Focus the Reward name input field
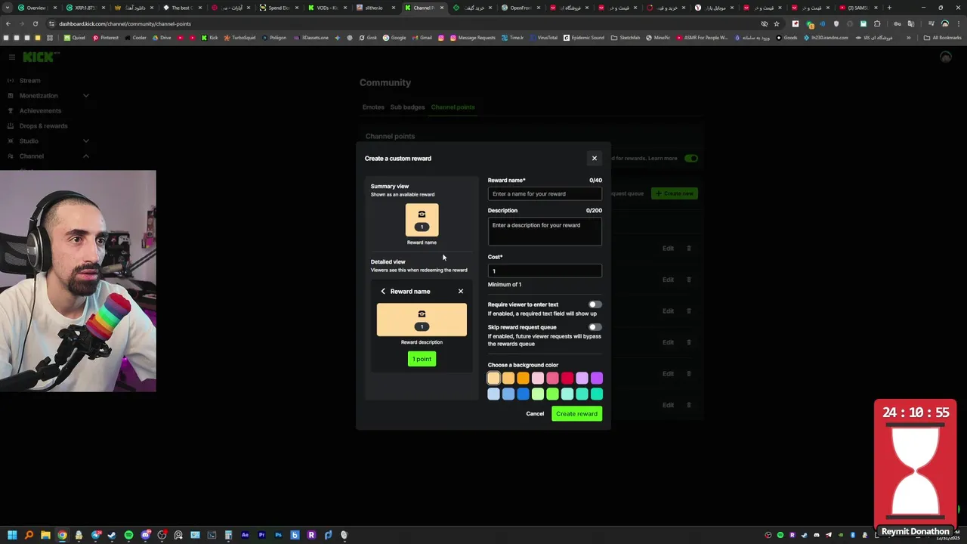The width and height of the screenshot is (967, 544). (545, 193)
